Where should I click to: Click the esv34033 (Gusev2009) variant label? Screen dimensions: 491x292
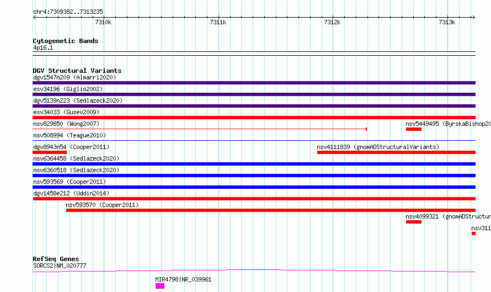click(66, 112)
